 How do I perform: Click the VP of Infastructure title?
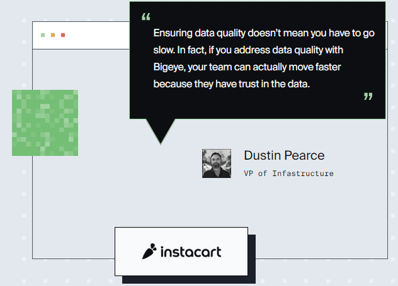289,173
